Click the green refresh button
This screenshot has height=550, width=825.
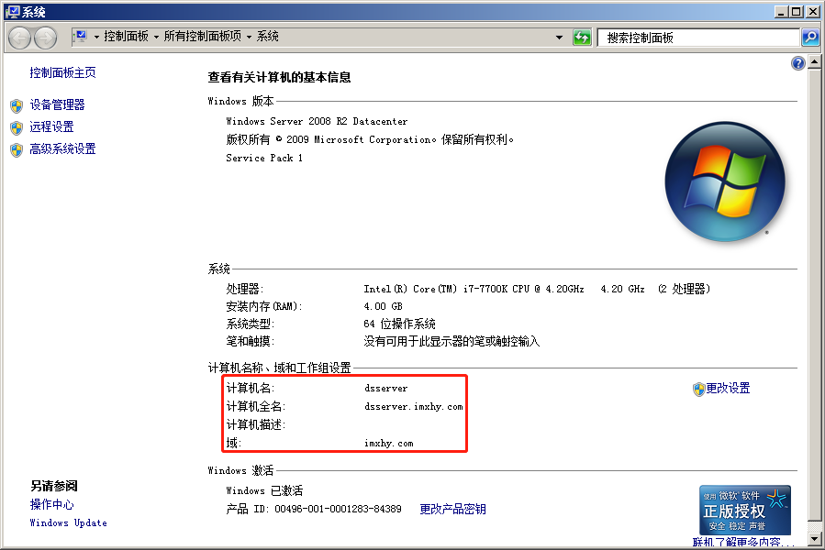pyautogui.click(x=582, y=38)
